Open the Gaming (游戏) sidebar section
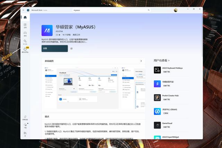Screen dimensions: 222x148 point(25,34)
